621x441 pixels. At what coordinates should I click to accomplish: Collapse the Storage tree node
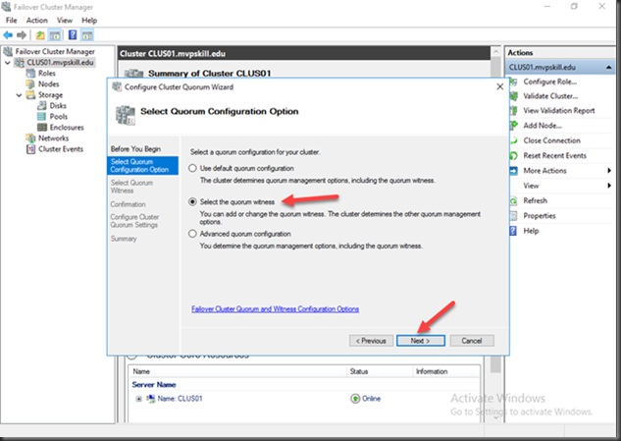pyautogui.click(x=19, y=95)
